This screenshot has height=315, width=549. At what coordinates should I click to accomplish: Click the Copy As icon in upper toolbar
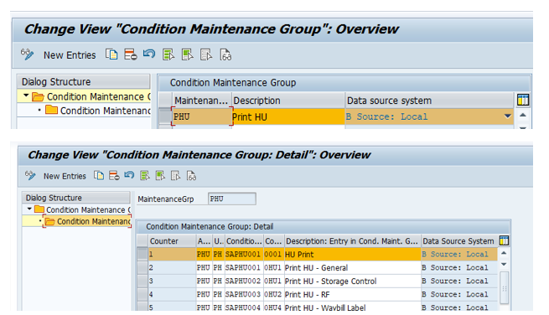point(111,54)
